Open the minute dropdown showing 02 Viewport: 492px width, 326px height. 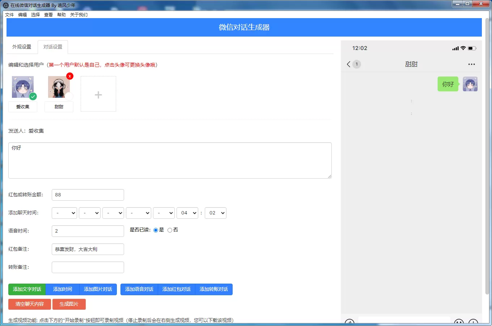[215, 213]
